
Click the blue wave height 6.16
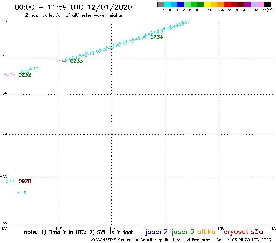(x=22, y=193)
